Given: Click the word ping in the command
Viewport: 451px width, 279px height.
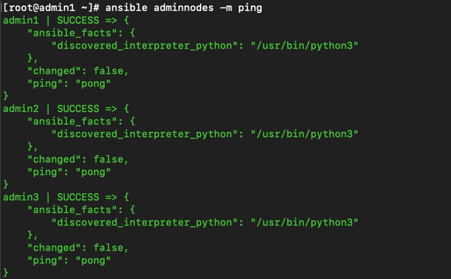Looking at the screenshot, I should pos(250,8).
